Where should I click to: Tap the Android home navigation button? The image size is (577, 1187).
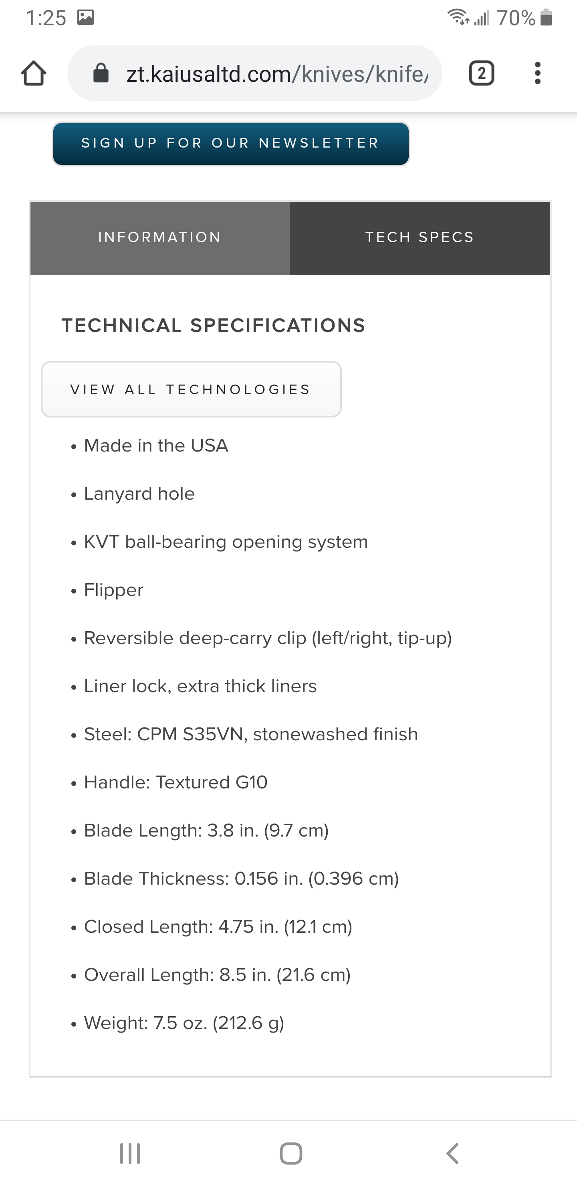pyautogui.click(x=291, y=1153)
